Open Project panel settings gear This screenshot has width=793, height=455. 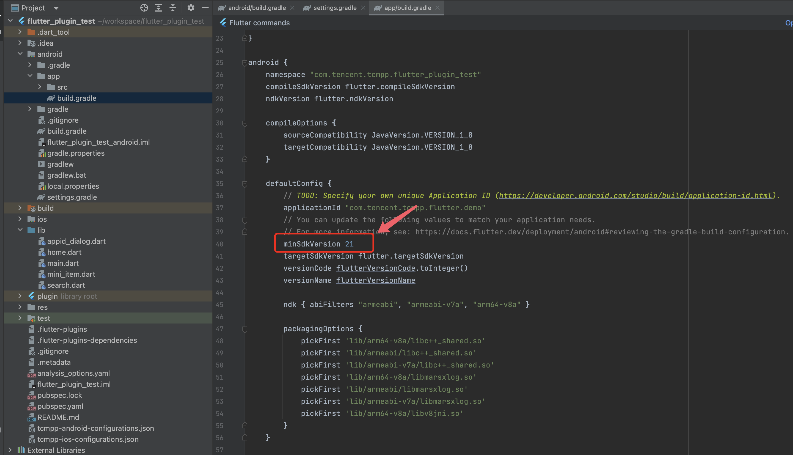[191, 8]
